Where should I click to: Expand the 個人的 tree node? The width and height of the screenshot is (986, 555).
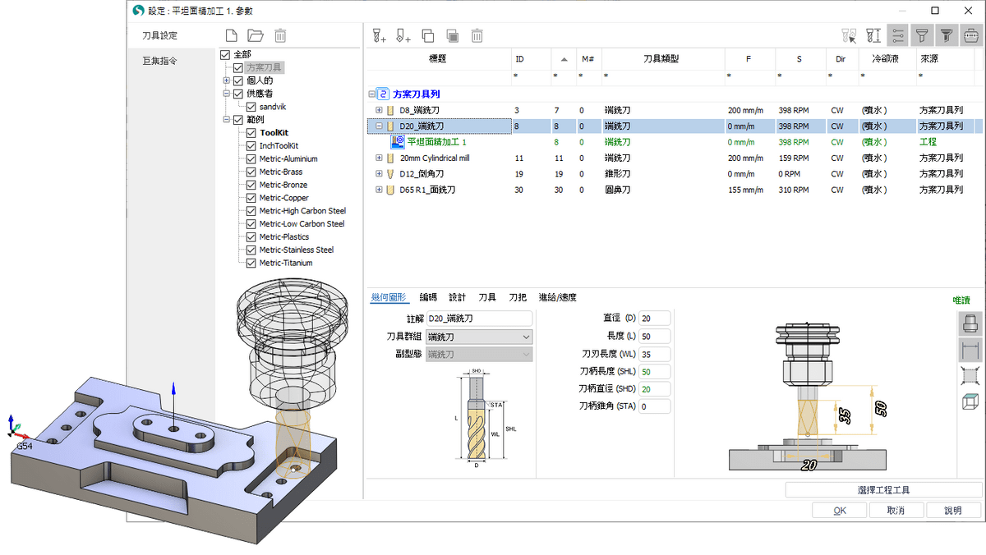[x=226, y=80]
